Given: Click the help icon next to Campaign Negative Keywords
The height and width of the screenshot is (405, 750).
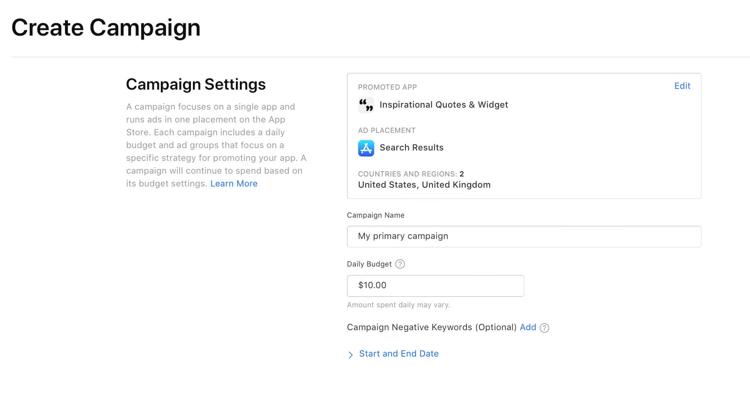Looking at the screenshot, I should 544,328.
